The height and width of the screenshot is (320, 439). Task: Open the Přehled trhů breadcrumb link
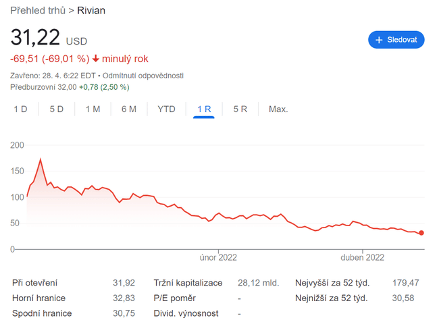(38, 10)
